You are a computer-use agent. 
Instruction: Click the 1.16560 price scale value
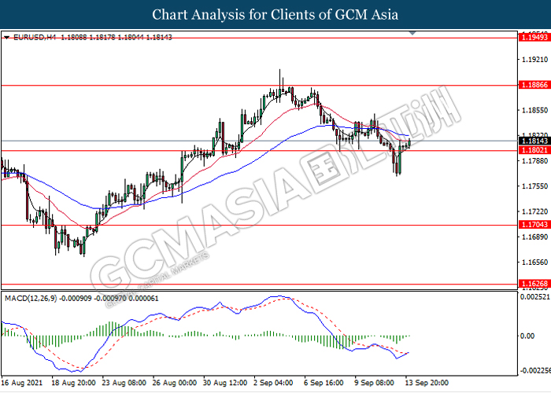pyautogui.click(x=534, y=262)
